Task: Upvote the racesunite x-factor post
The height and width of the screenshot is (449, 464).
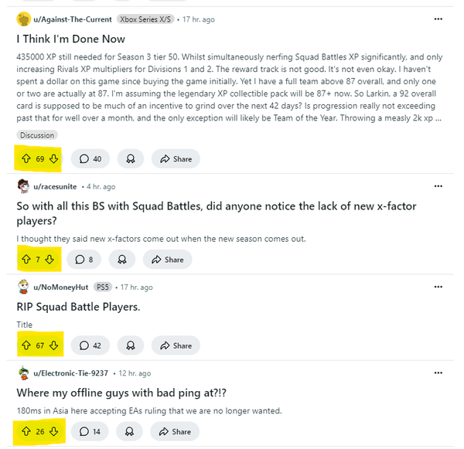Action: [26, 260]
